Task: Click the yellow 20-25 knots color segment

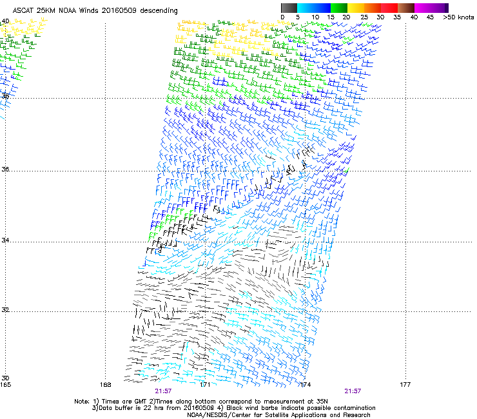Action: tap(356, 8)
